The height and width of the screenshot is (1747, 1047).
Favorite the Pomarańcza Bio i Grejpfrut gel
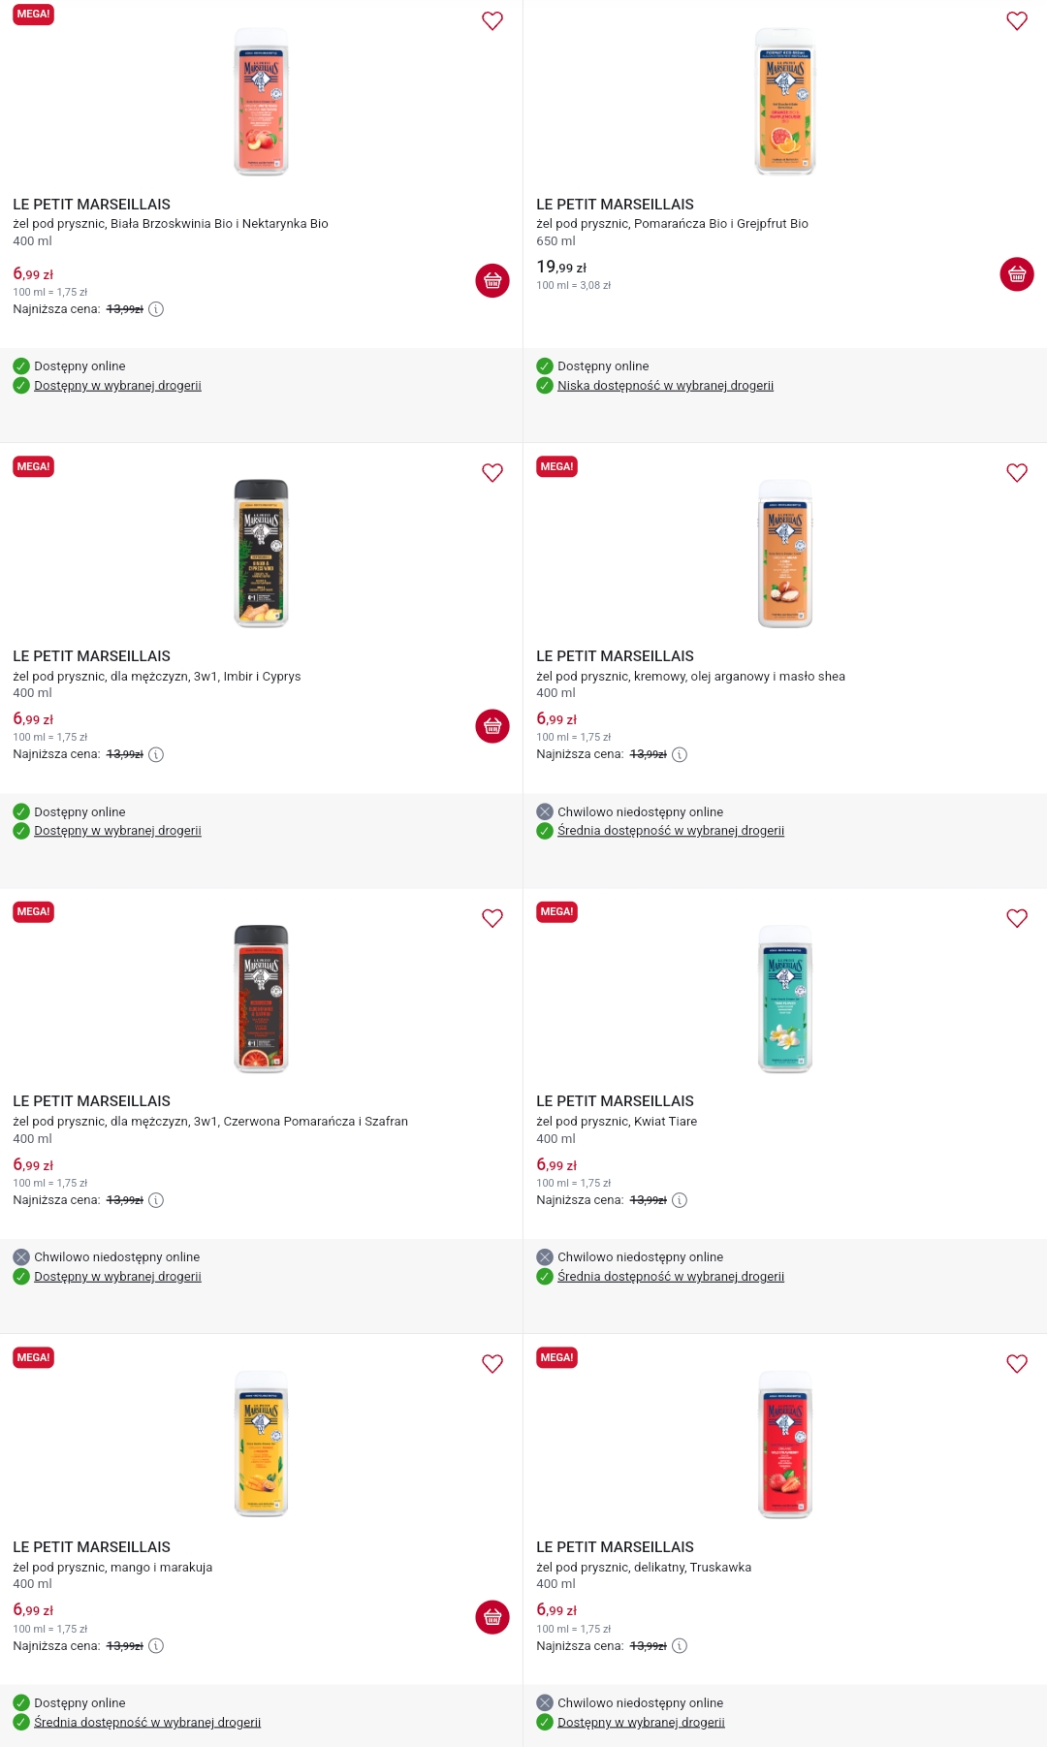click(1016, 20)
